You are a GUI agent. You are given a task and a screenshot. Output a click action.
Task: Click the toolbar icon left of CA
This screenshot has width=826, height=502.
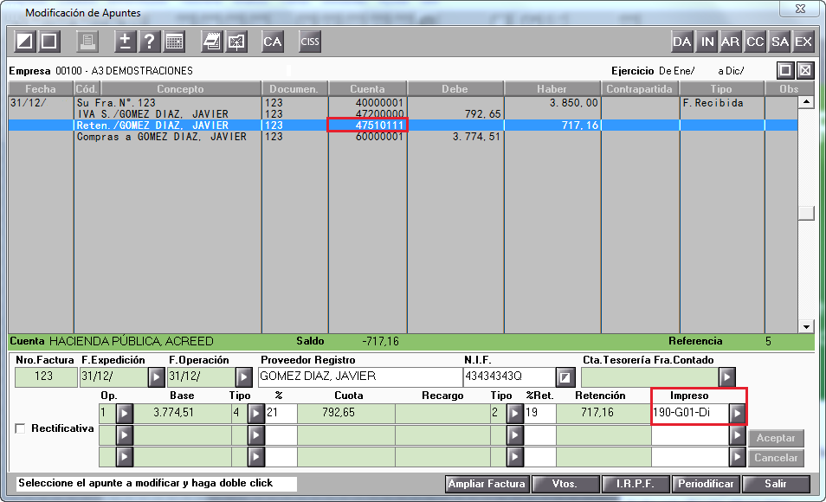tap(236, 41)
